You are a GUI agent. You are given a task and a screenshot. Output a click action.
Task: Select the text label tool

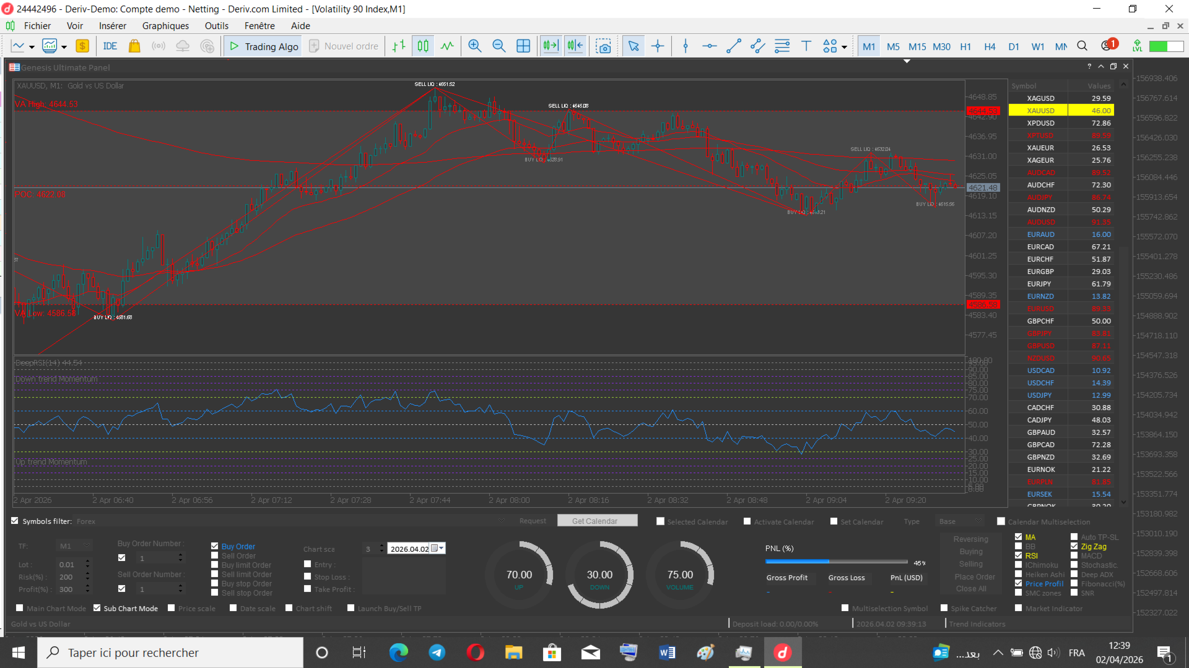click(x=806, y=46)
